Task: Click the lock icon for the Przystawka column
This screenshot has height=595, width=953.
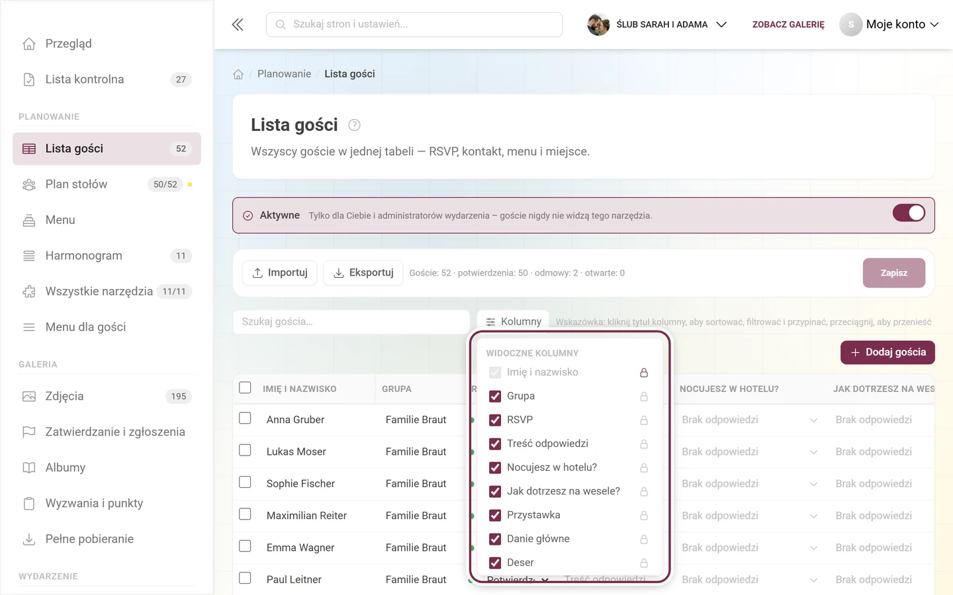Action: click(644, 516)
